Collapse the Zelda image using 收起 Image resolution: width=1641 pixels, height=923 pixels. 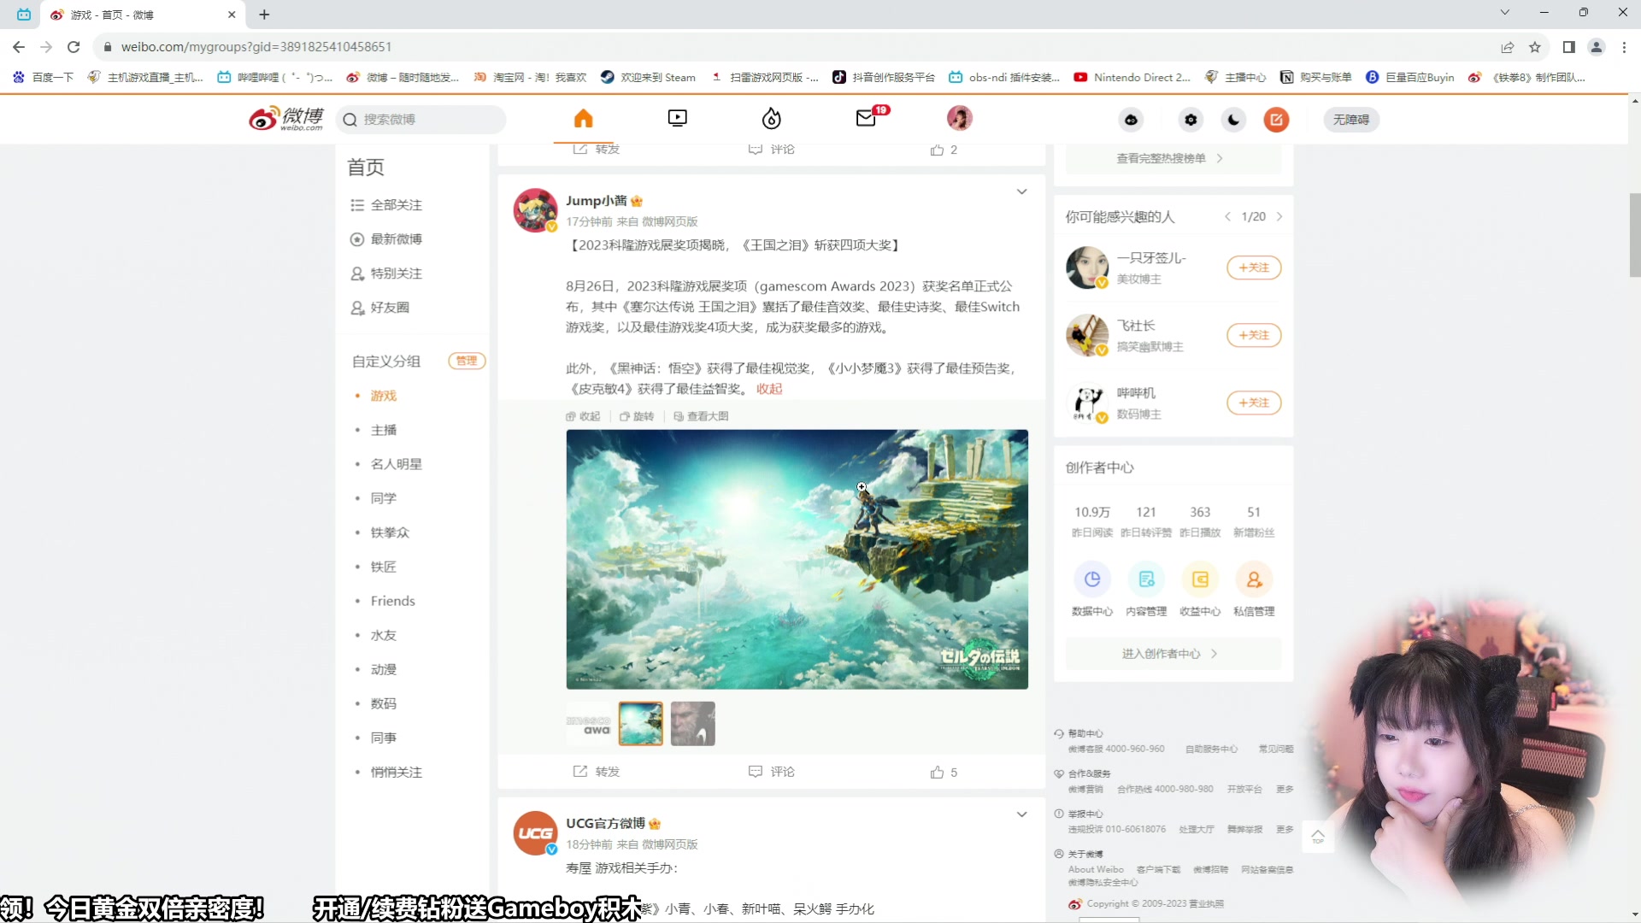point(584,416)
